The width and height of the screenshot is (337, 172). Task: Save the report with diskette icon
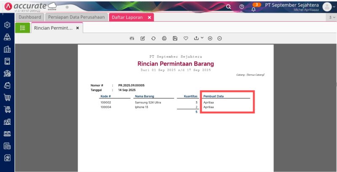click(175, 38)
